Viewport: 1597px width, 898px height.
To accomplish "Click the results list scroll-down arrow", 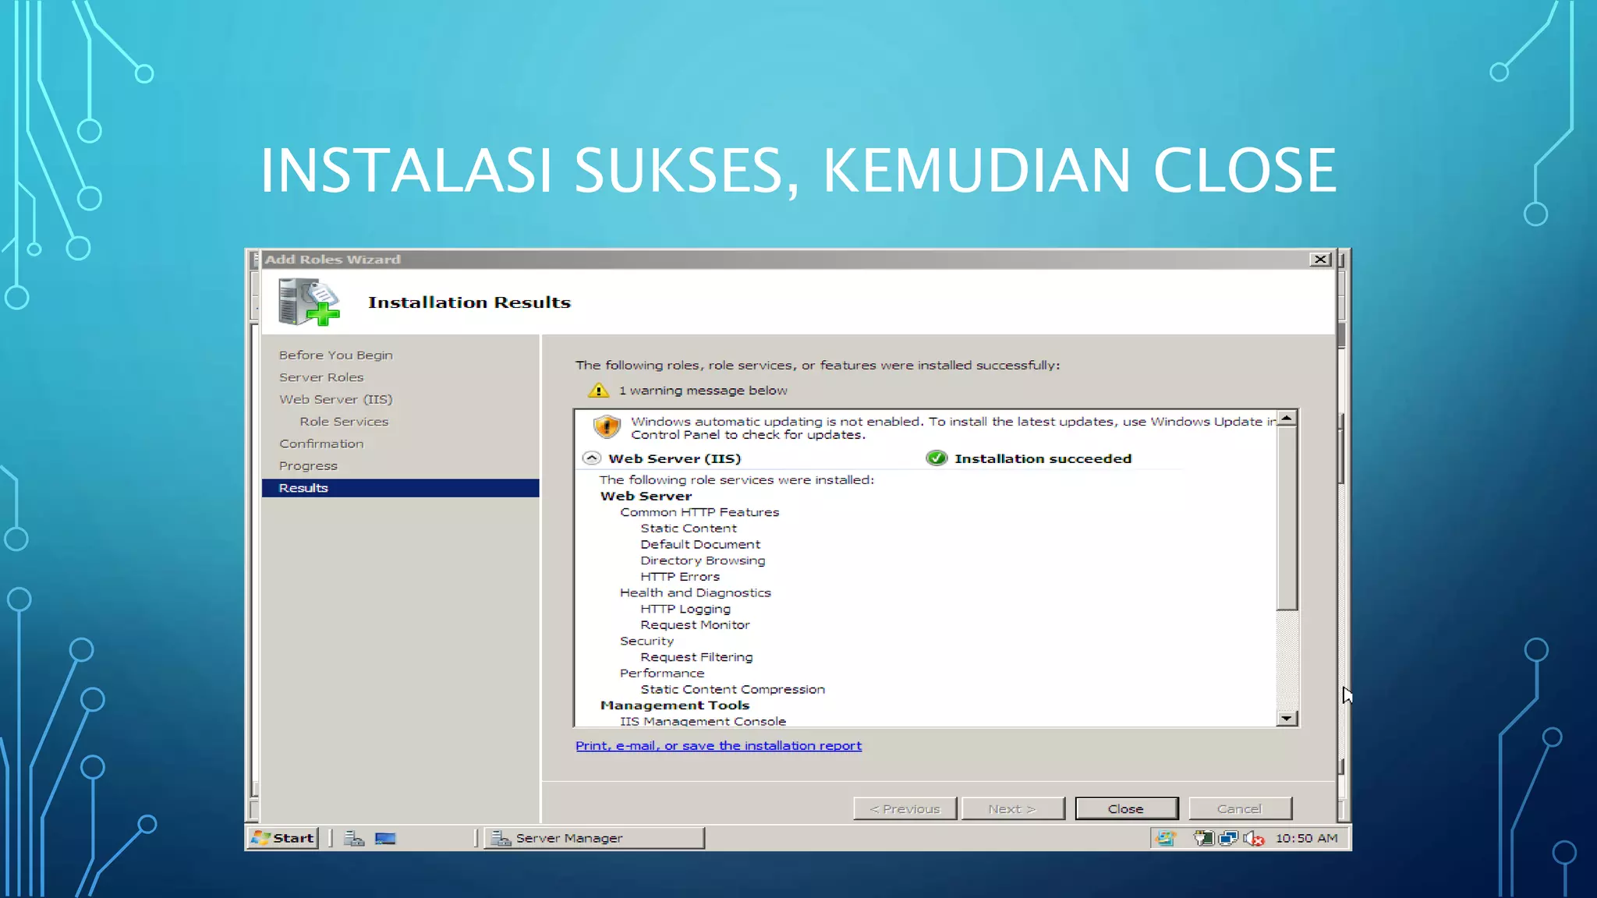I will pyautogui.click(x=1287, y=718).
